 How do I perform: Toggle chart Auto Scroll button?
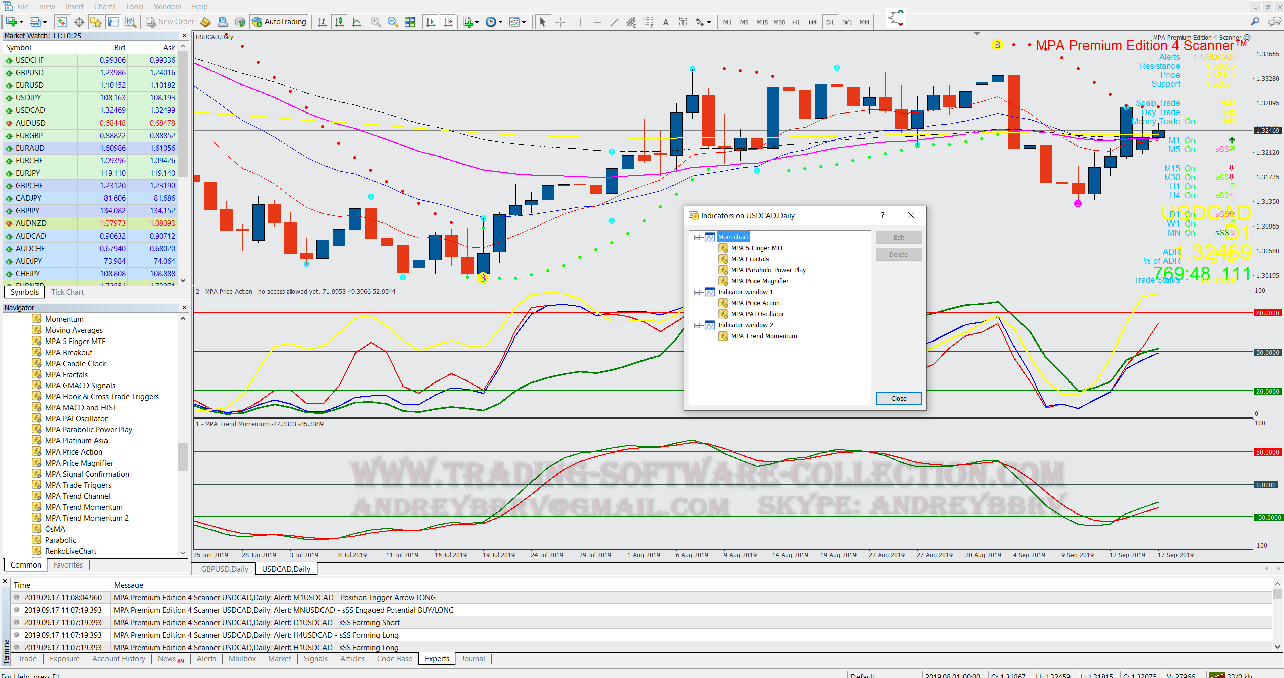(x=431, y=22)
